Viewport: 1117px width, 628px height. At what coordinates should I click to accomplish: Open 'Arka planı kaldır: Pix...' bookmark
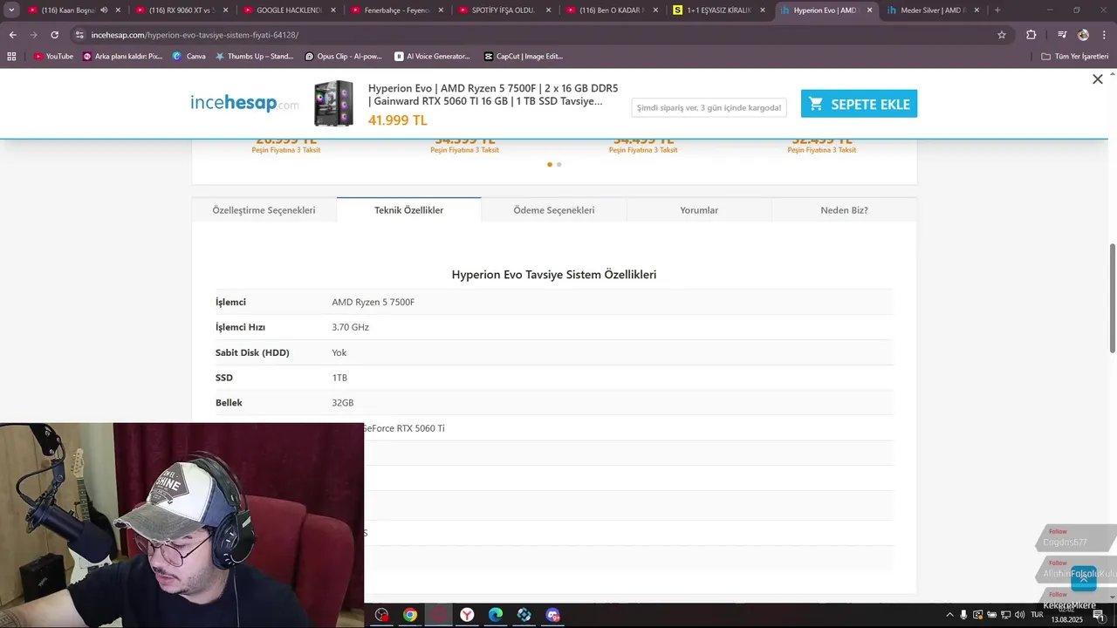click(123, 56)
